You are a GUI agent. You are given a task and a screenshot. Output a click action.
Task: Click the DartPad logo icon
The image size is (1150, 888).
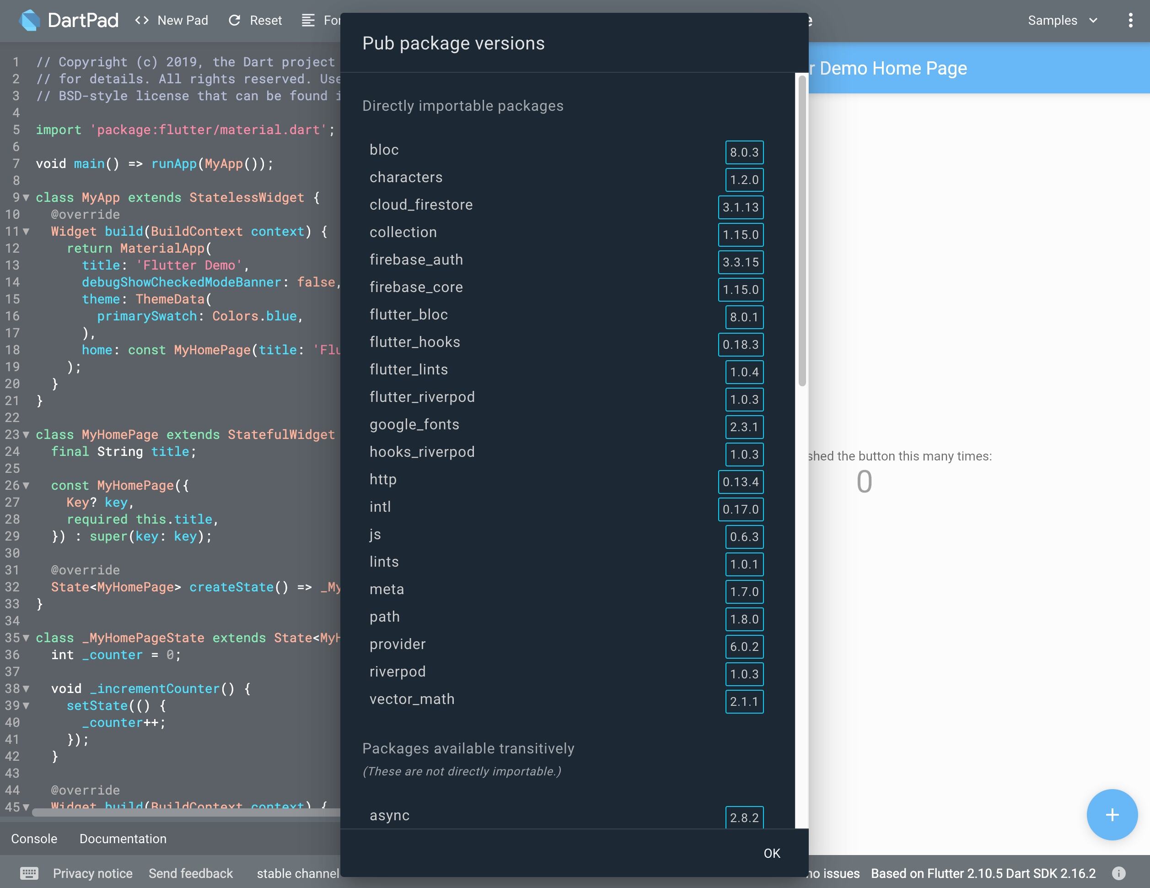click(29, 20)
